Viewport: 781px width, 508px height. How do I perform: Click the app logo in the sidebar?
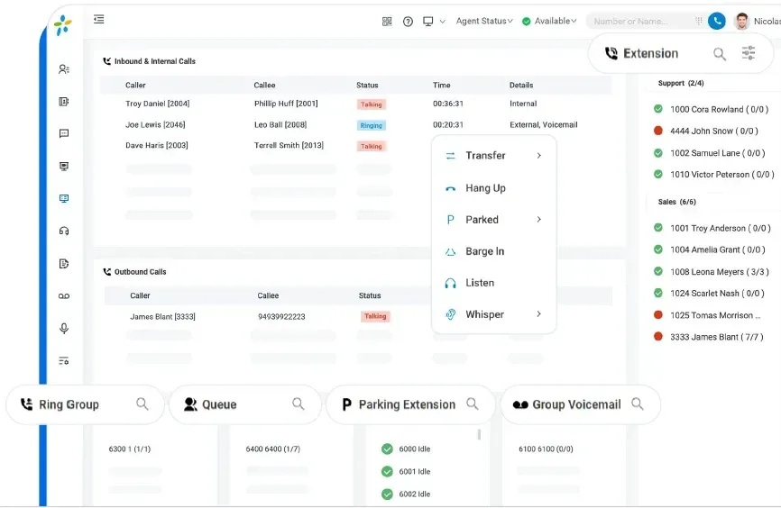[63, 25]
